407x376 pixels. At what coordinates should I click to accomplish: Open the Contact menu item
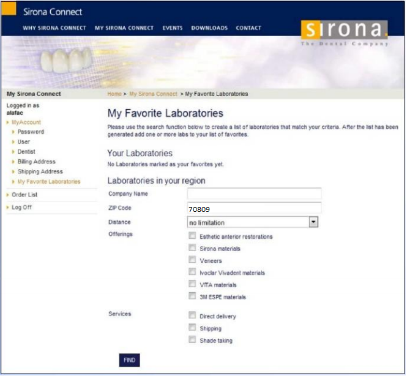[x=248, y=28]
